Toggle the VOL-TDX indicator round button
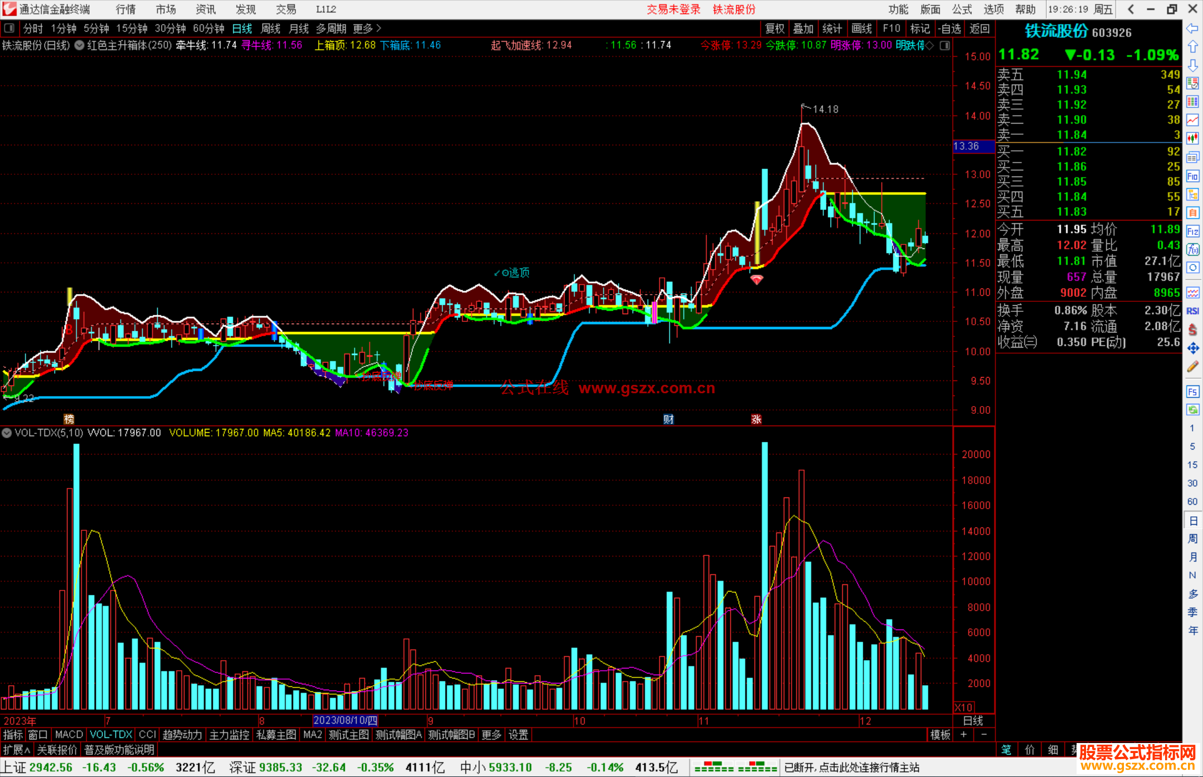Screen dimensions: 1203x777 click(7, 433)
